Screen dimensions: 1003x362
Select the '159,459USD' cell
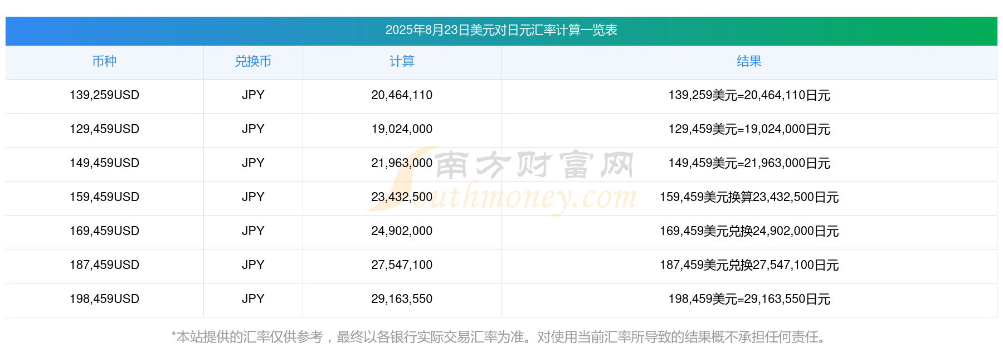[104, 197]
